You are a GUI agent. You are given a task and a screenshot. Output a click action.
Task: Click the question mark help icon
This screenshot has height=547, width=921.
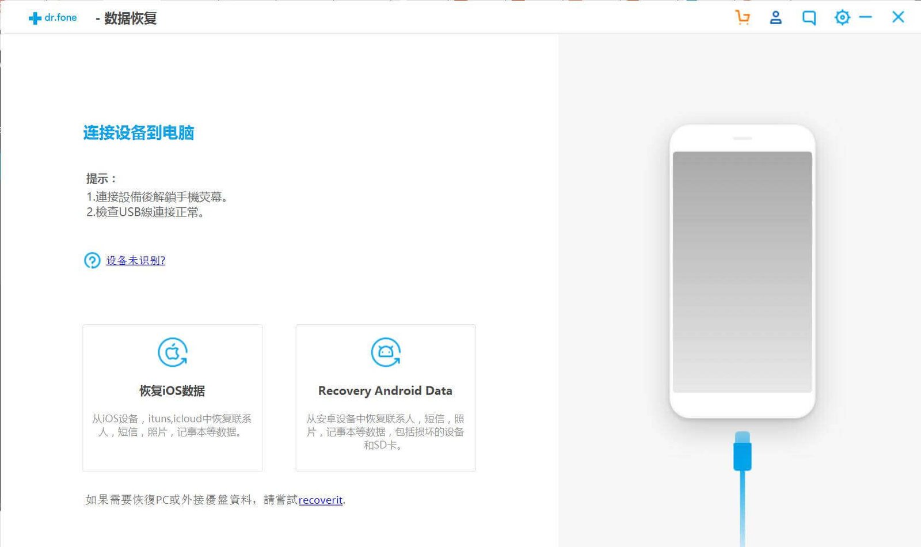click(x=92, y=261)
